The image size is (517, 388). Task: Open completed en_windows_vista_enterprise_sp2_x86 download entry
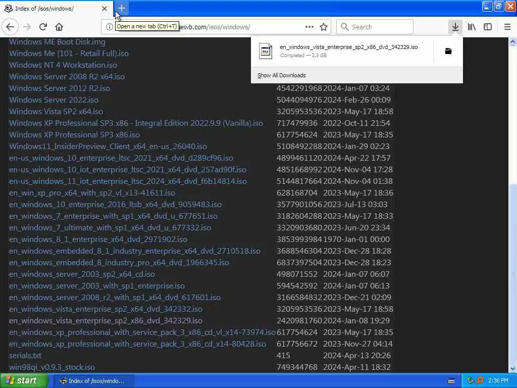click(x=342, y=51)
